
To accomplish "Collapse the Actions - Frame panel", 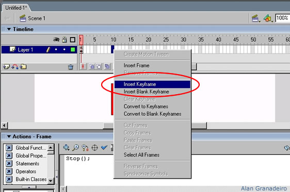I will tap(9, 136).
